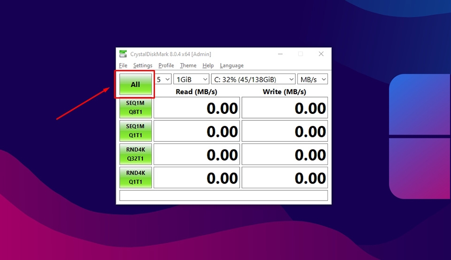
Task: Click the Read (MB/s) column header
Action: point(196,92)
